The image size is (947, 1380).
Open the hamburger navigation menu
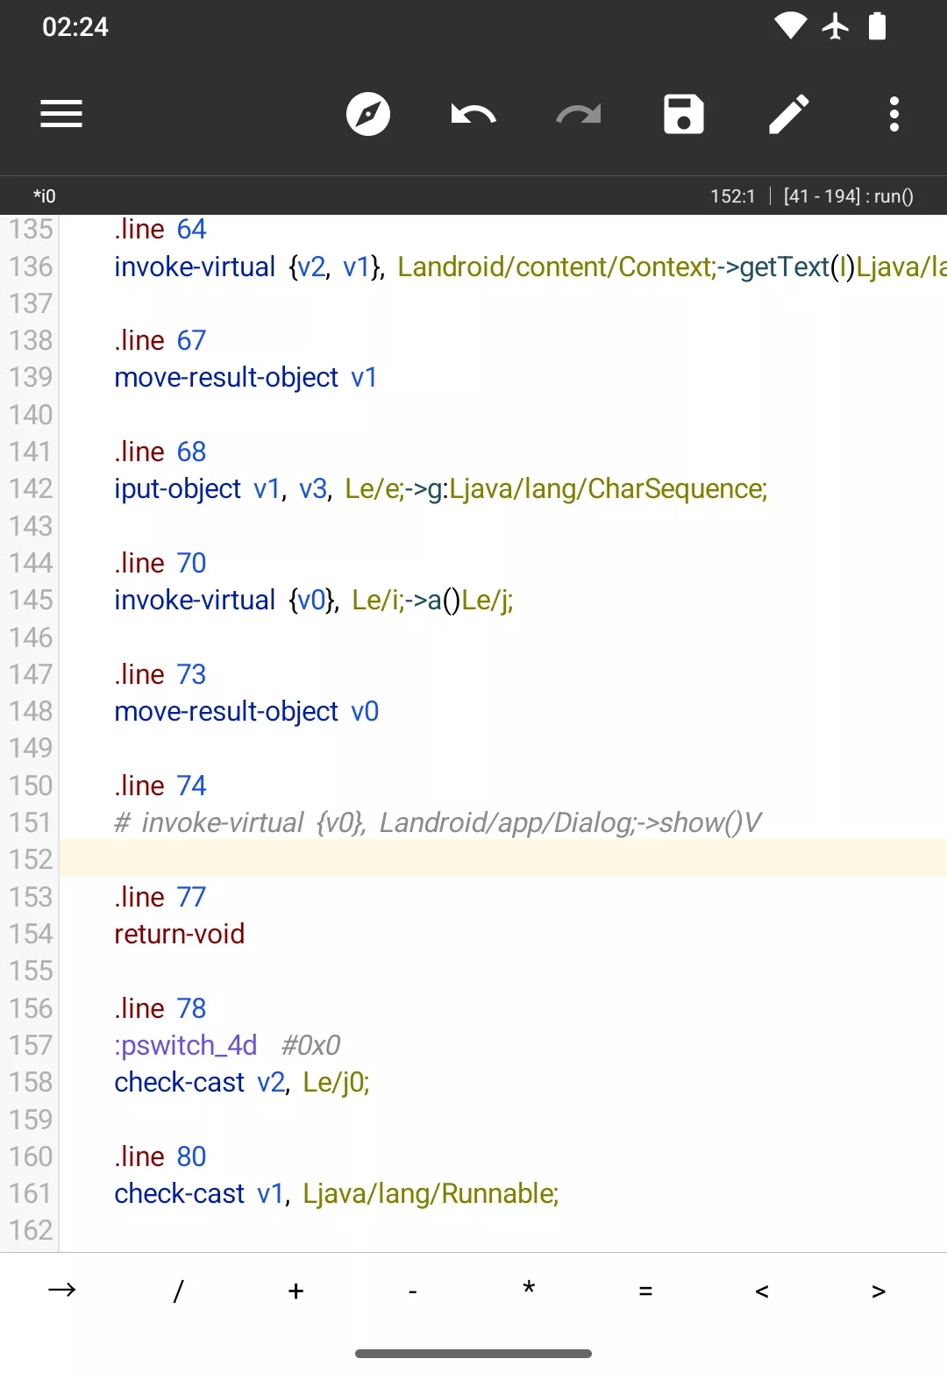pyautogui.click(x=61, y=114)
